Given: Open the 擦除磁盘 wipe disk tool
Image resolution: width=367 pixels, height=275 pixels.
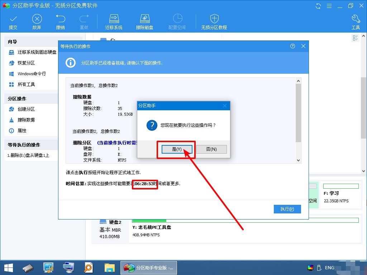Looking at the screenshot, I should [x=144, y=22].
